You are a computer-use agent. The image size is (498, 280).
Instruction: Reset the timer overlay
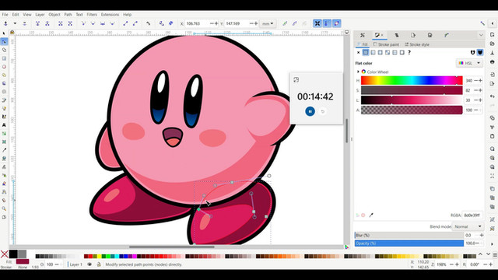click(x=323, y=111)
